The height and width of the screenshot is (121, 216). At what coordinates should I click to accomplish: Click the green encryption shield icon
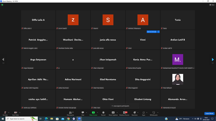click(x=2, y=5)
